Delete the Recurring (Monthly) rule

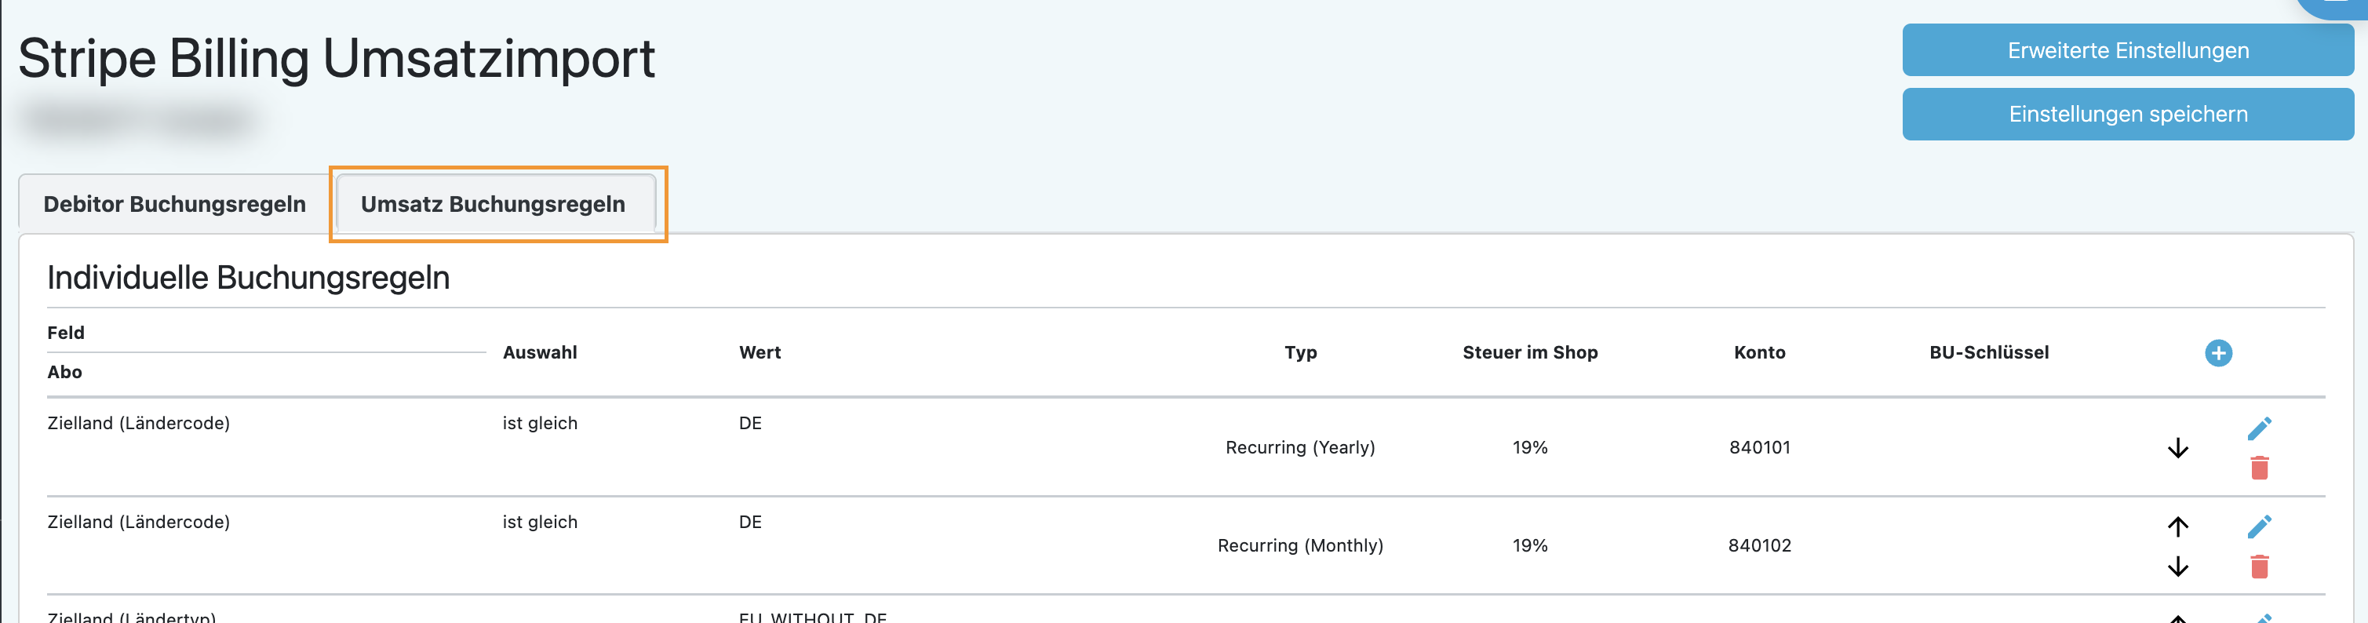pos(2259,567)
